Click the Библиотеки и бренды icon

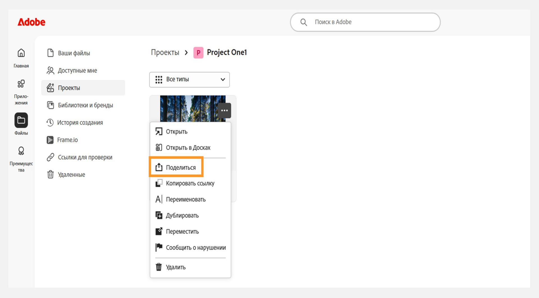tap(51, 105)
